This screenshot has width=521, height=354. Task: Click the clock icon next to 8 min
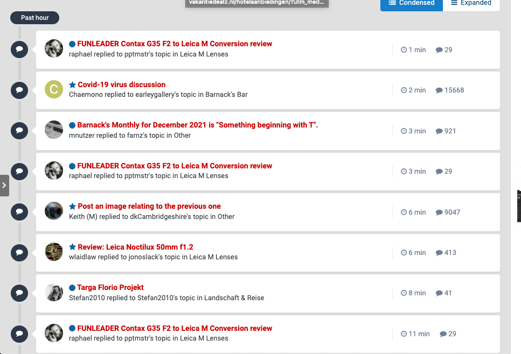(x=404, y=293)
